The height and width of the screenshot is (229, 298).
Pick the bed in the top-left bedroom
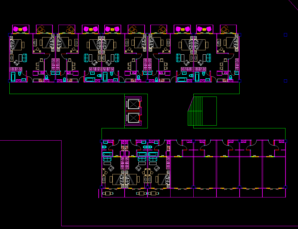[16, 45]
